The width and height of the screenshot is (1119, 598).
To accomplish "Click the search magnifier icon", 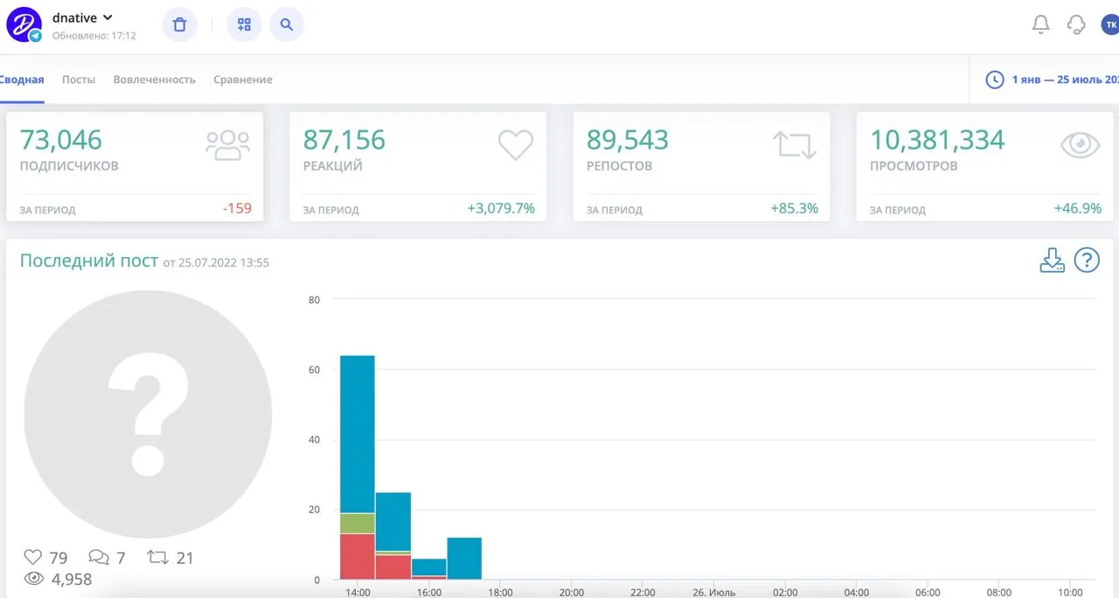I will 287,24.
